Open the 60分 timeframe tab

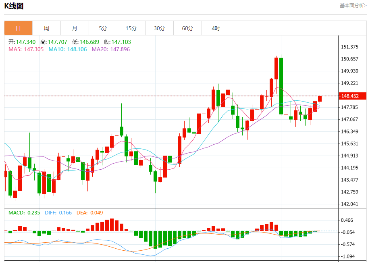pos(187,28)
